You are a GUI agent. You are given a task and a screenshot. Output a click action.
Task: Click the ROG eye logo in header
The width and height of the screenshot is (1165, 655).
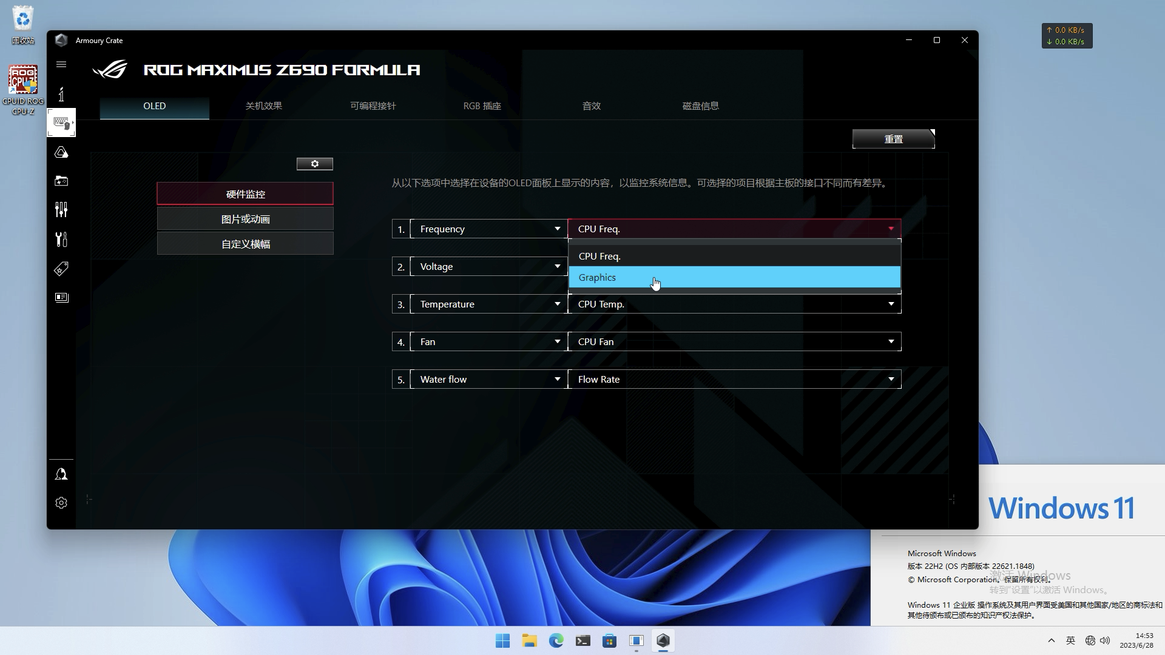click(x=110, y=70)
